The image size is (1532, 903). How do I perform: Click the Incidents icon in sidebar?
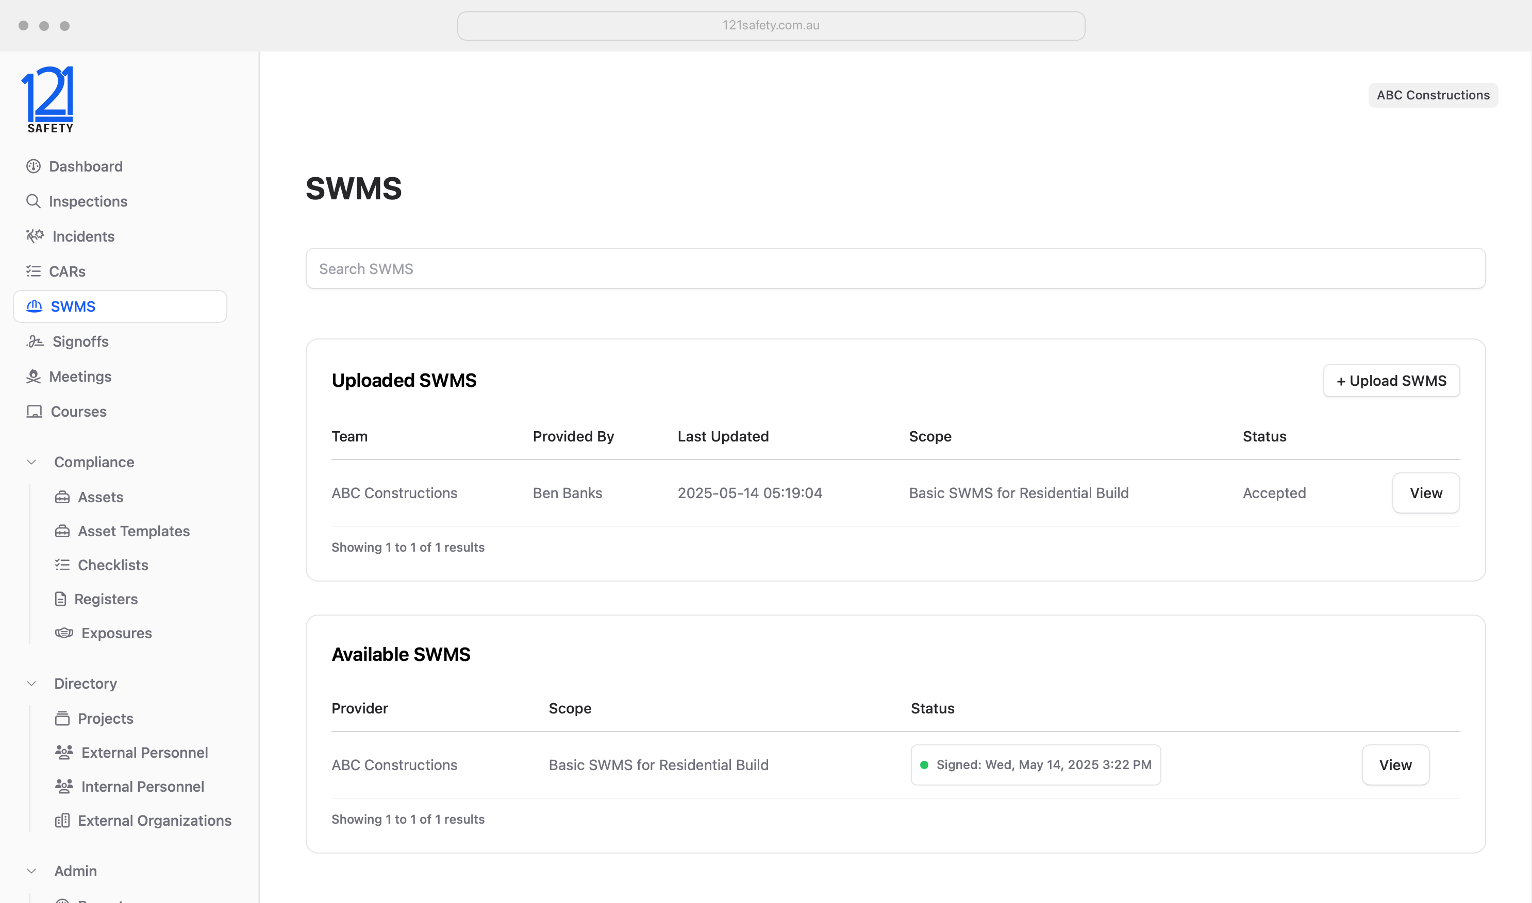(x=35, y=236)
